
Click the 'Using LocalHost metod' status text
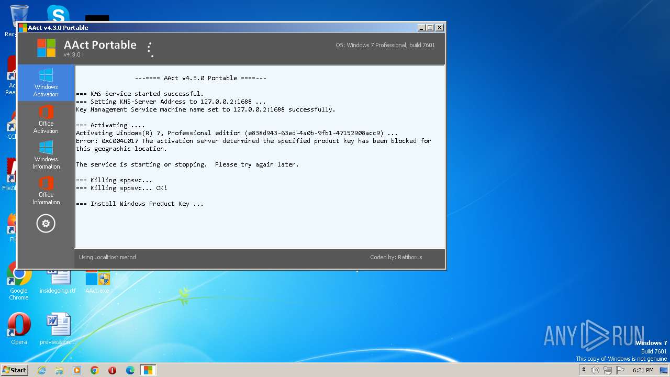tap(107, 257)
